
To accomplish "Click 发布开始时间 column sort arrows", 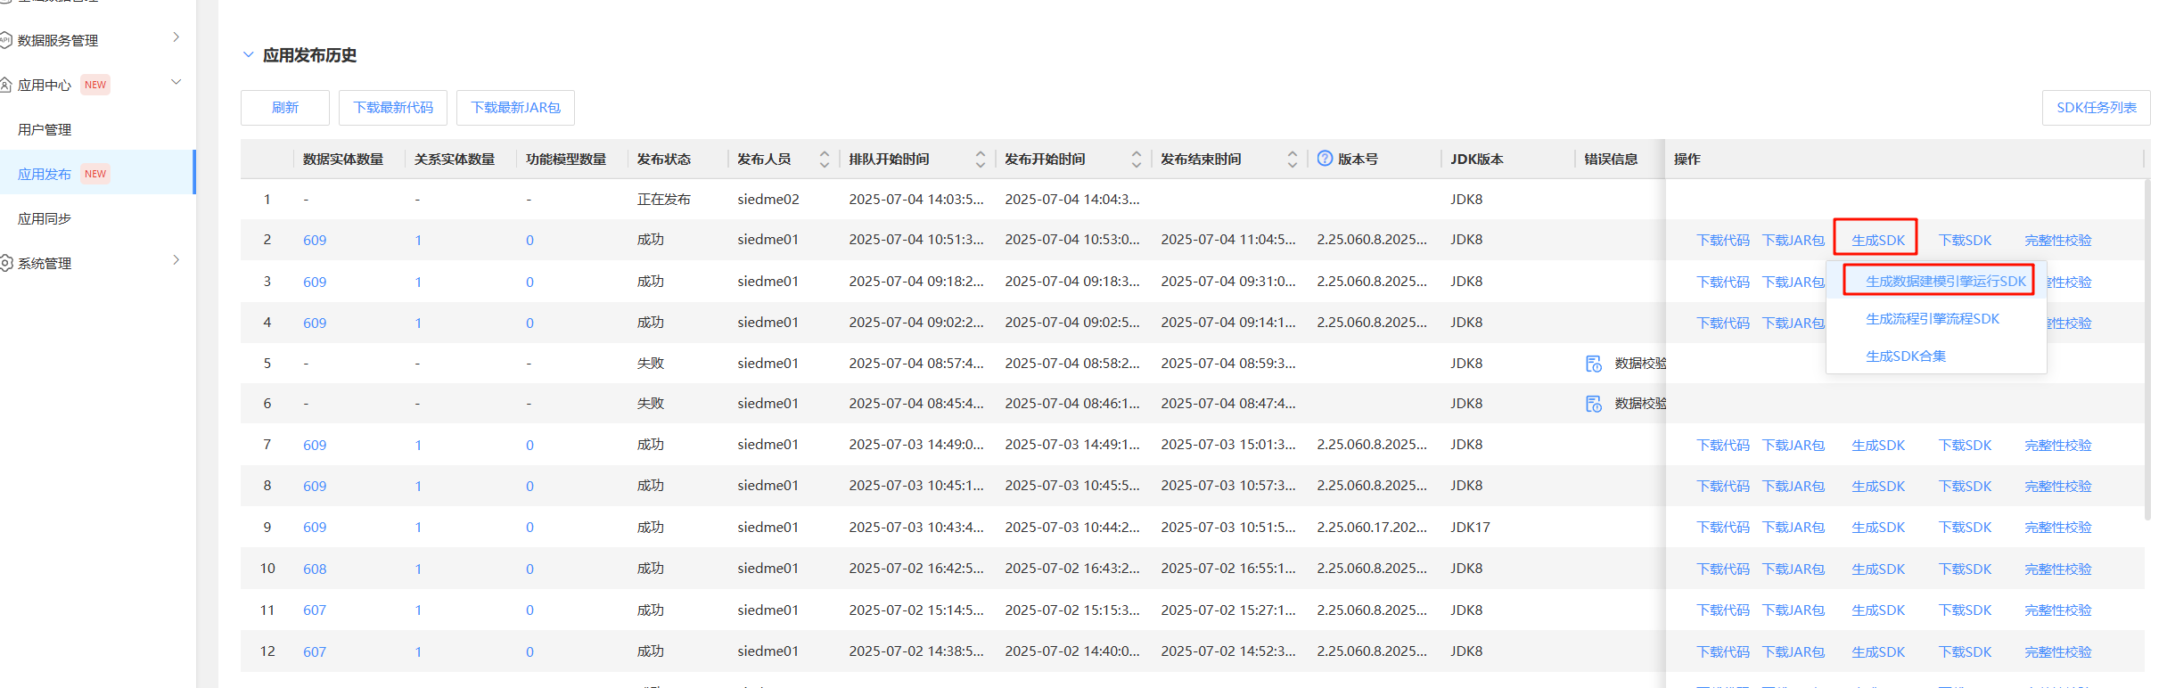I will [x=1137, y=160].
